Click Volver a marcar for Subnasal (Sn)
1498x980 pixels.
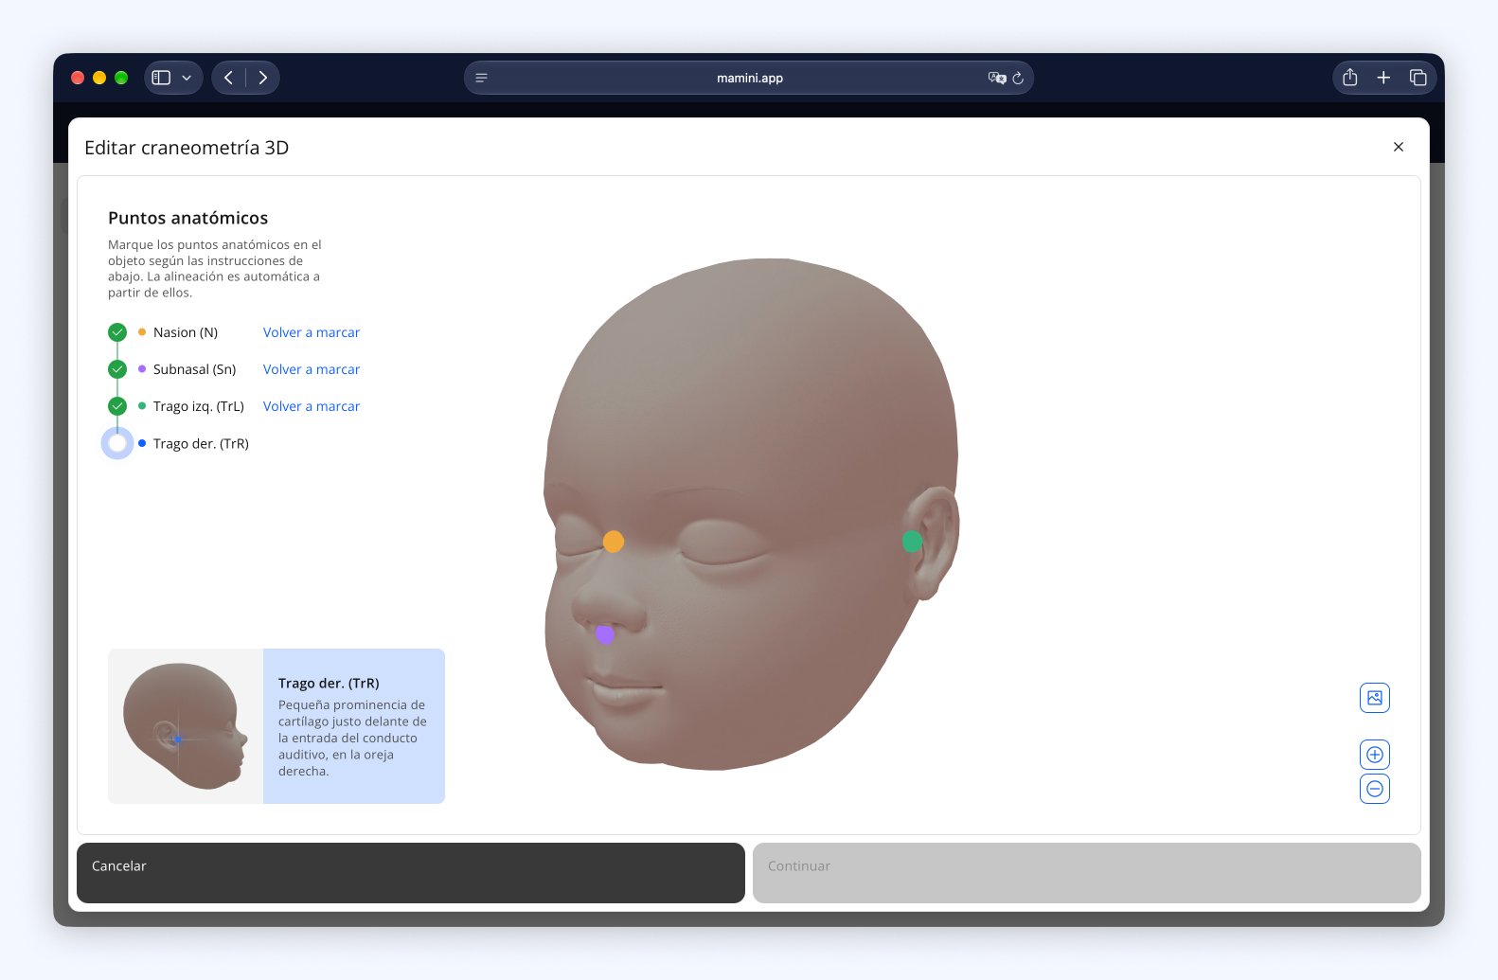[312, 369]
